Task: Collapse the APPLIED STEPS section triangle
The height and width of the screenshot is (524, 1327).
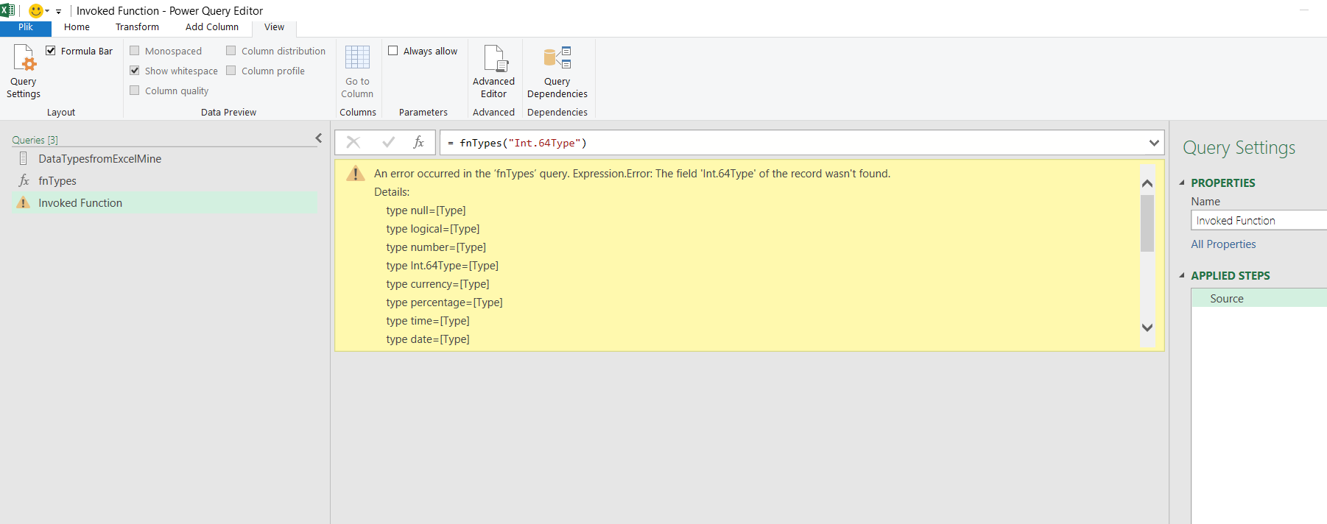Action: pos(1183,275)
